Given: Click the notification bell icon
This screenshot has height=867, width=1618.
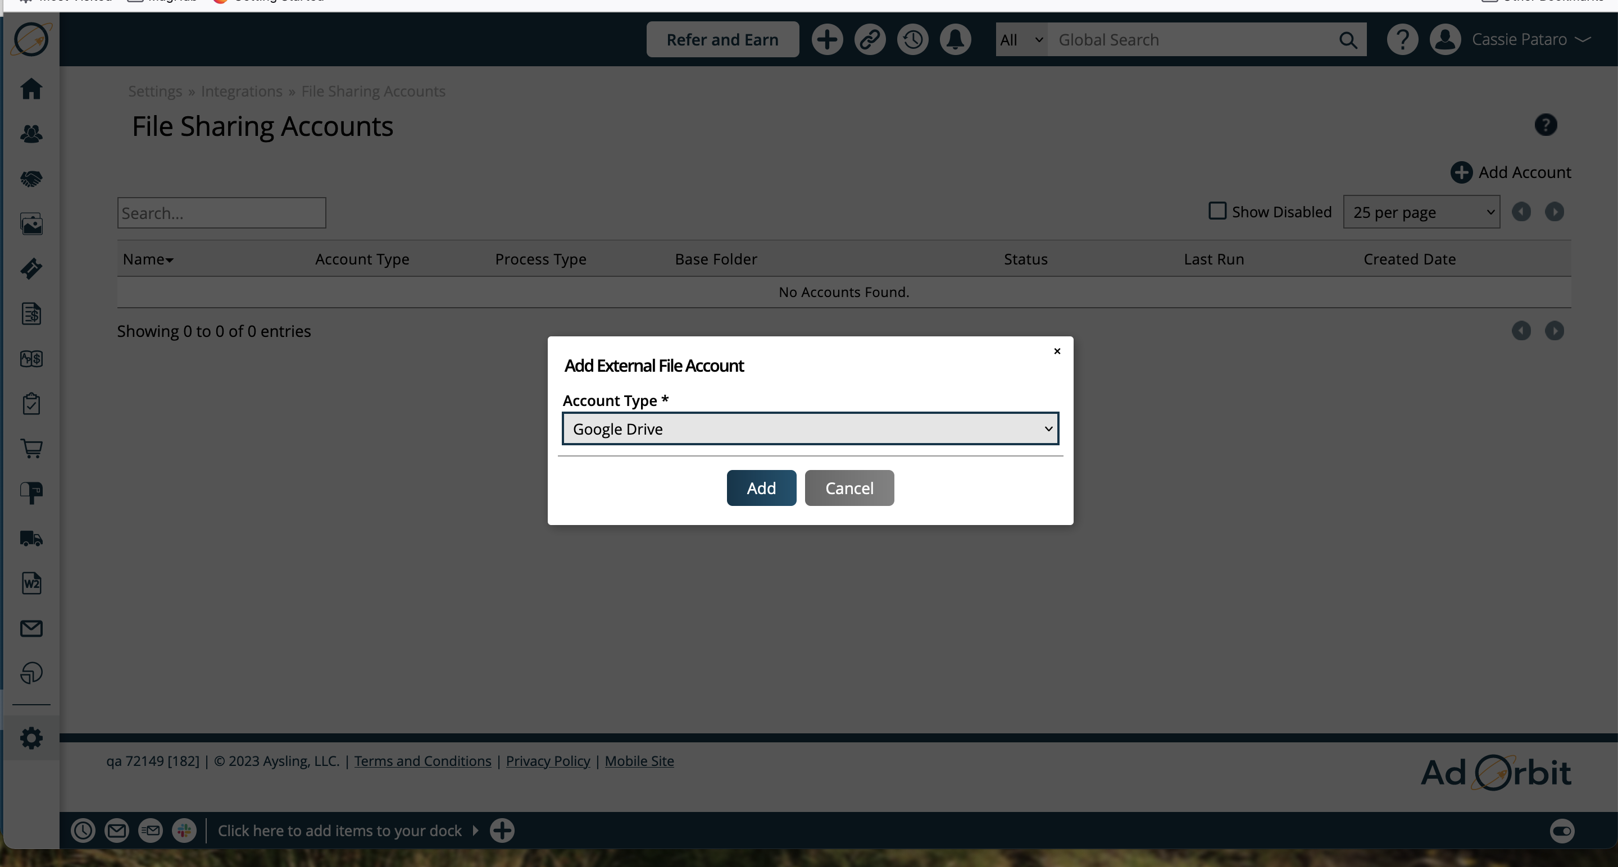Looking at the screenshot, I should click(955, 39).
